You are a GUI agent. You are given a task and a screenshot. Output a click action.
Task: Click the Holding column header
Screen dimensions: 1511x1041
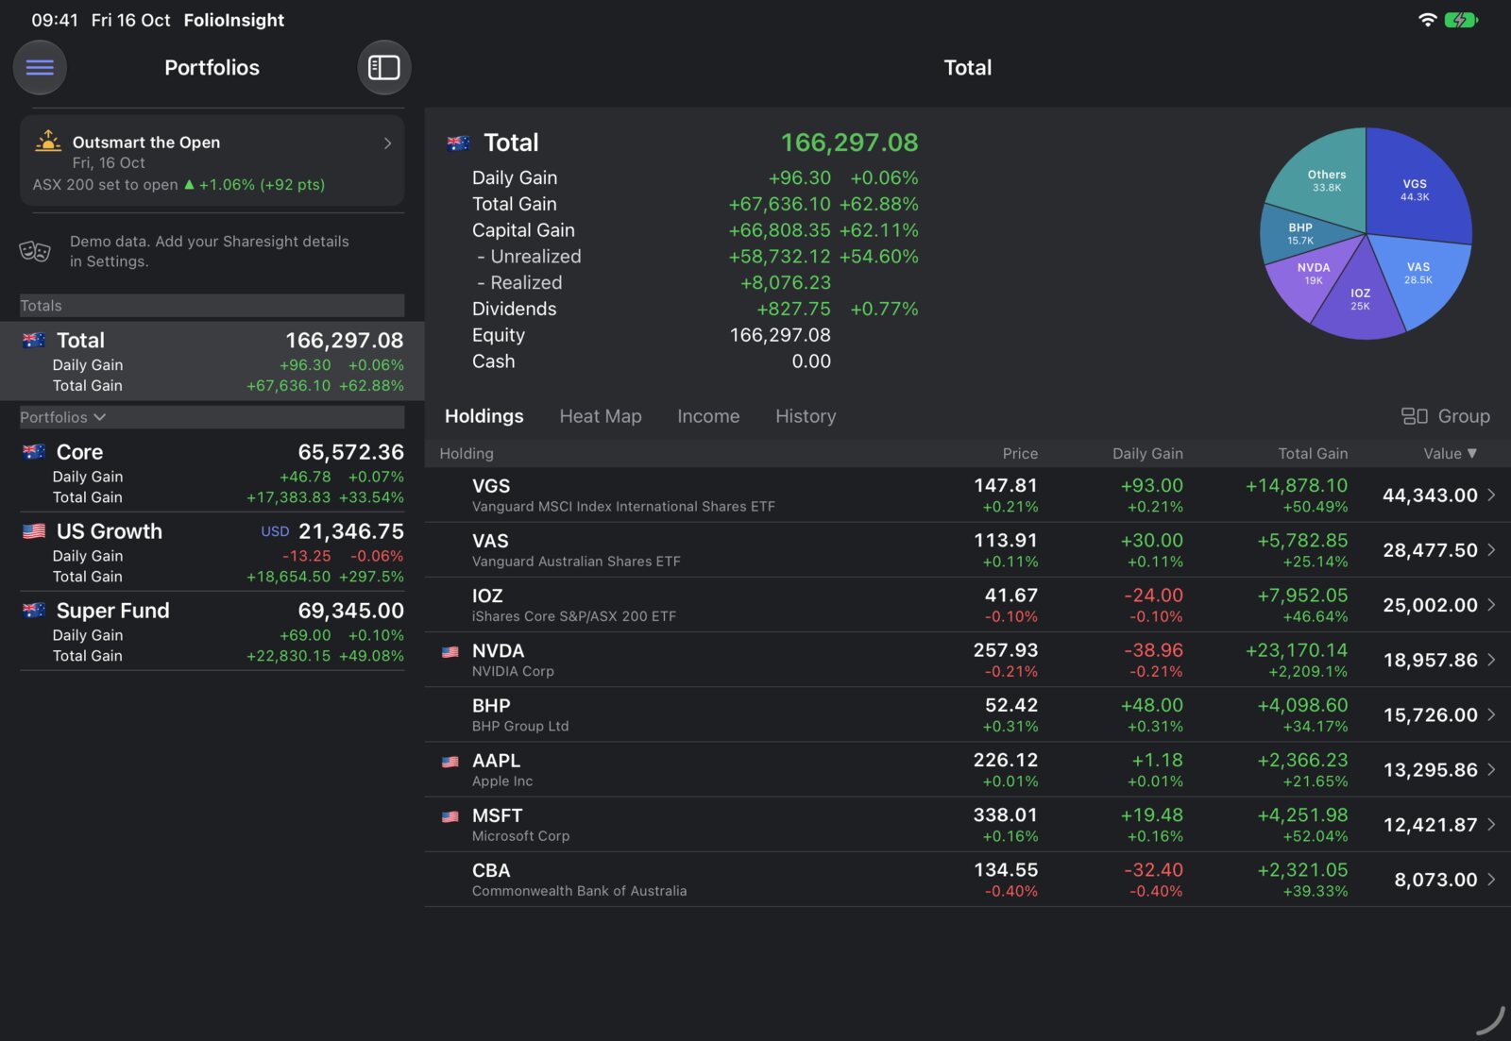467,454
